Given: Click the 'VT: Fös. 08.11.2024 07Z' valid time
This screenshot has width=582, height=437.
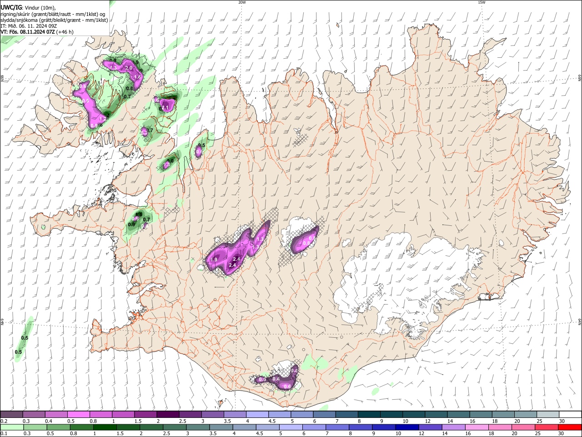Looking at the screenshot, I should 28,32.
